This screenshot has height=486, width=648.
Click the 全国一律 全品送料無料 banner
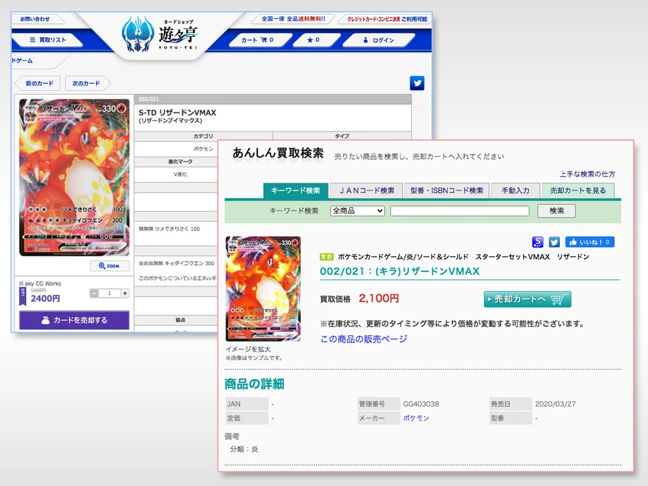tap(293, 19)
